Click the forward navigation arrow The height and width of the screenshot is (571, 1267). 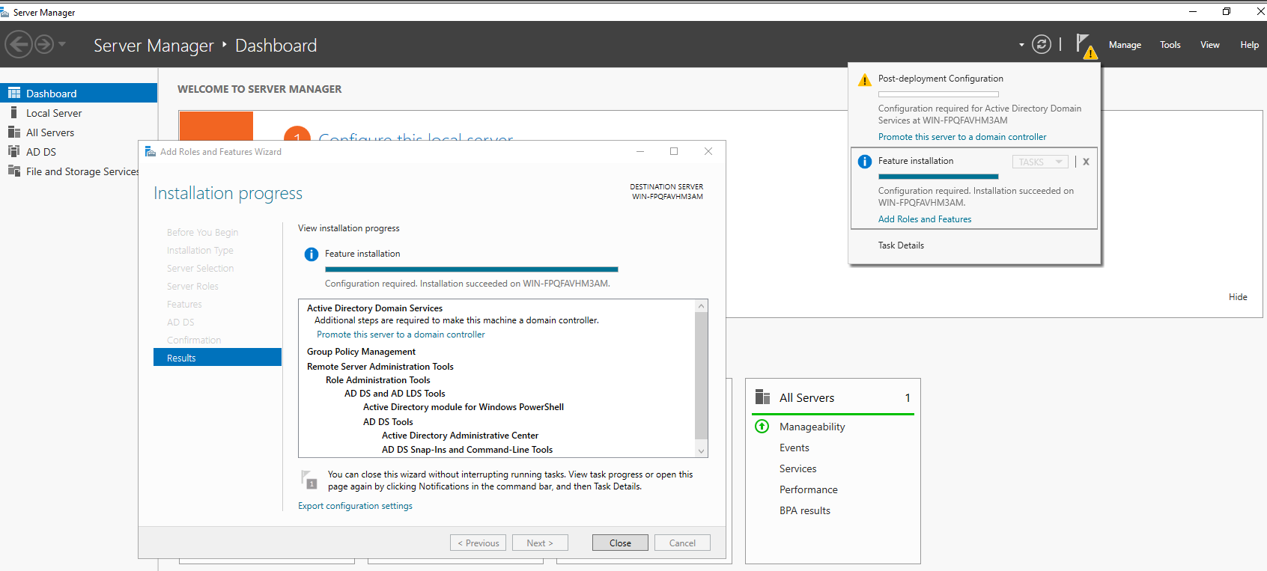[44, 45]
